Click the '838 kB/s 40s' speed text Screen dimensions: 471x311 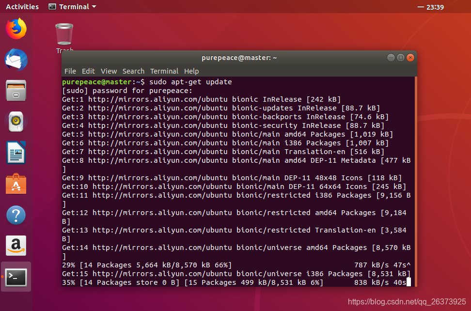(380, 282)
